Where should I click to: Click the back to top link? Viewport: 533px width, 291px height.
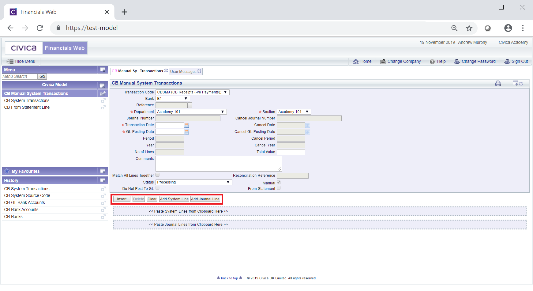[229, 278]
